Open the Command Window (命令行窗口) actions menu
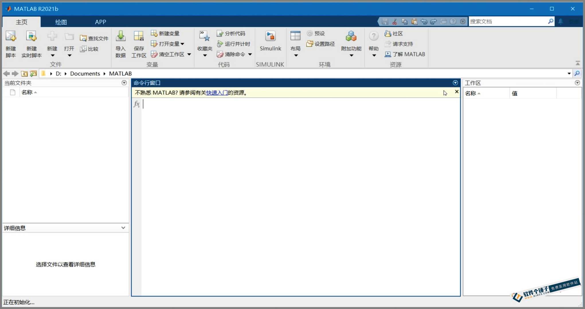This screenshot has height=309, width=585. tap(455, 83)
